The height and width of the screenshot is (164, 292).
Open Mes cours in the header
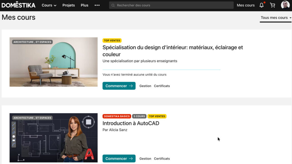point(246,5)
